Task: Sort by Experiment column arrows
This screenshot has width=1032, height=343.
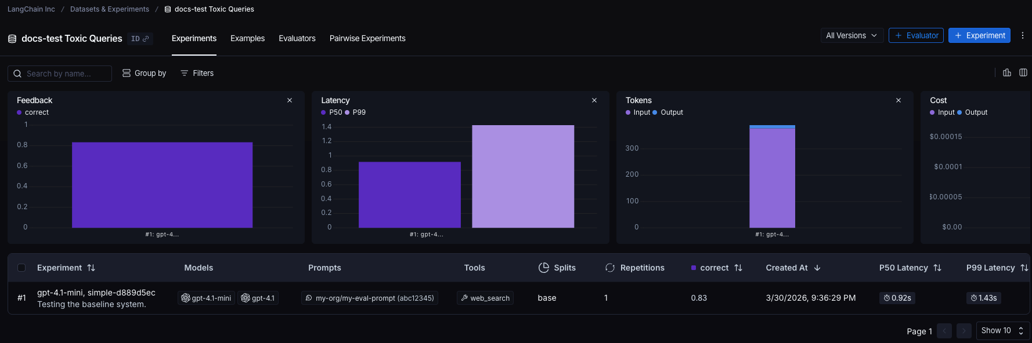Action: (x=91, y=268)
